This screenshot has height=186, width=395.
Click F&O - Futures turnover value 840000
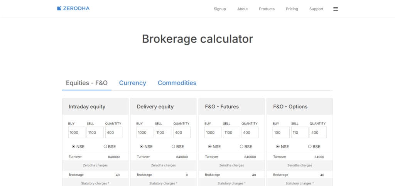[x=250, y=157]
